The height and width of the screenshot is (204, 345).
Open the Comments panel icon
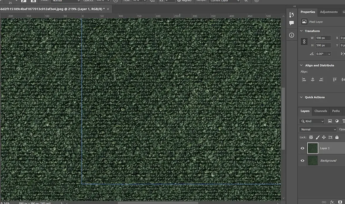click(x=291, y=23)
